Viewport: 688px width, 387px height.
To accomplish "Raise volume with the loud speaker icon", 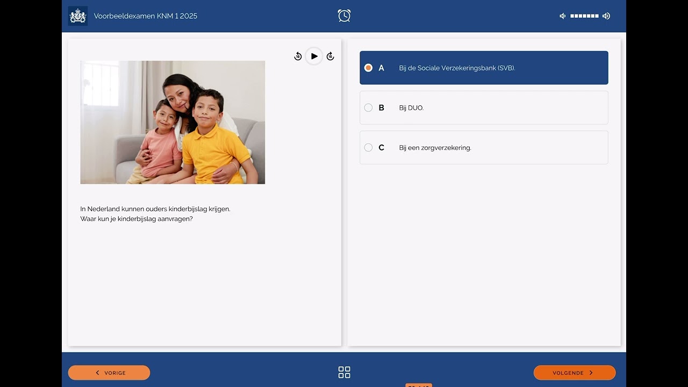I will 606,16.
